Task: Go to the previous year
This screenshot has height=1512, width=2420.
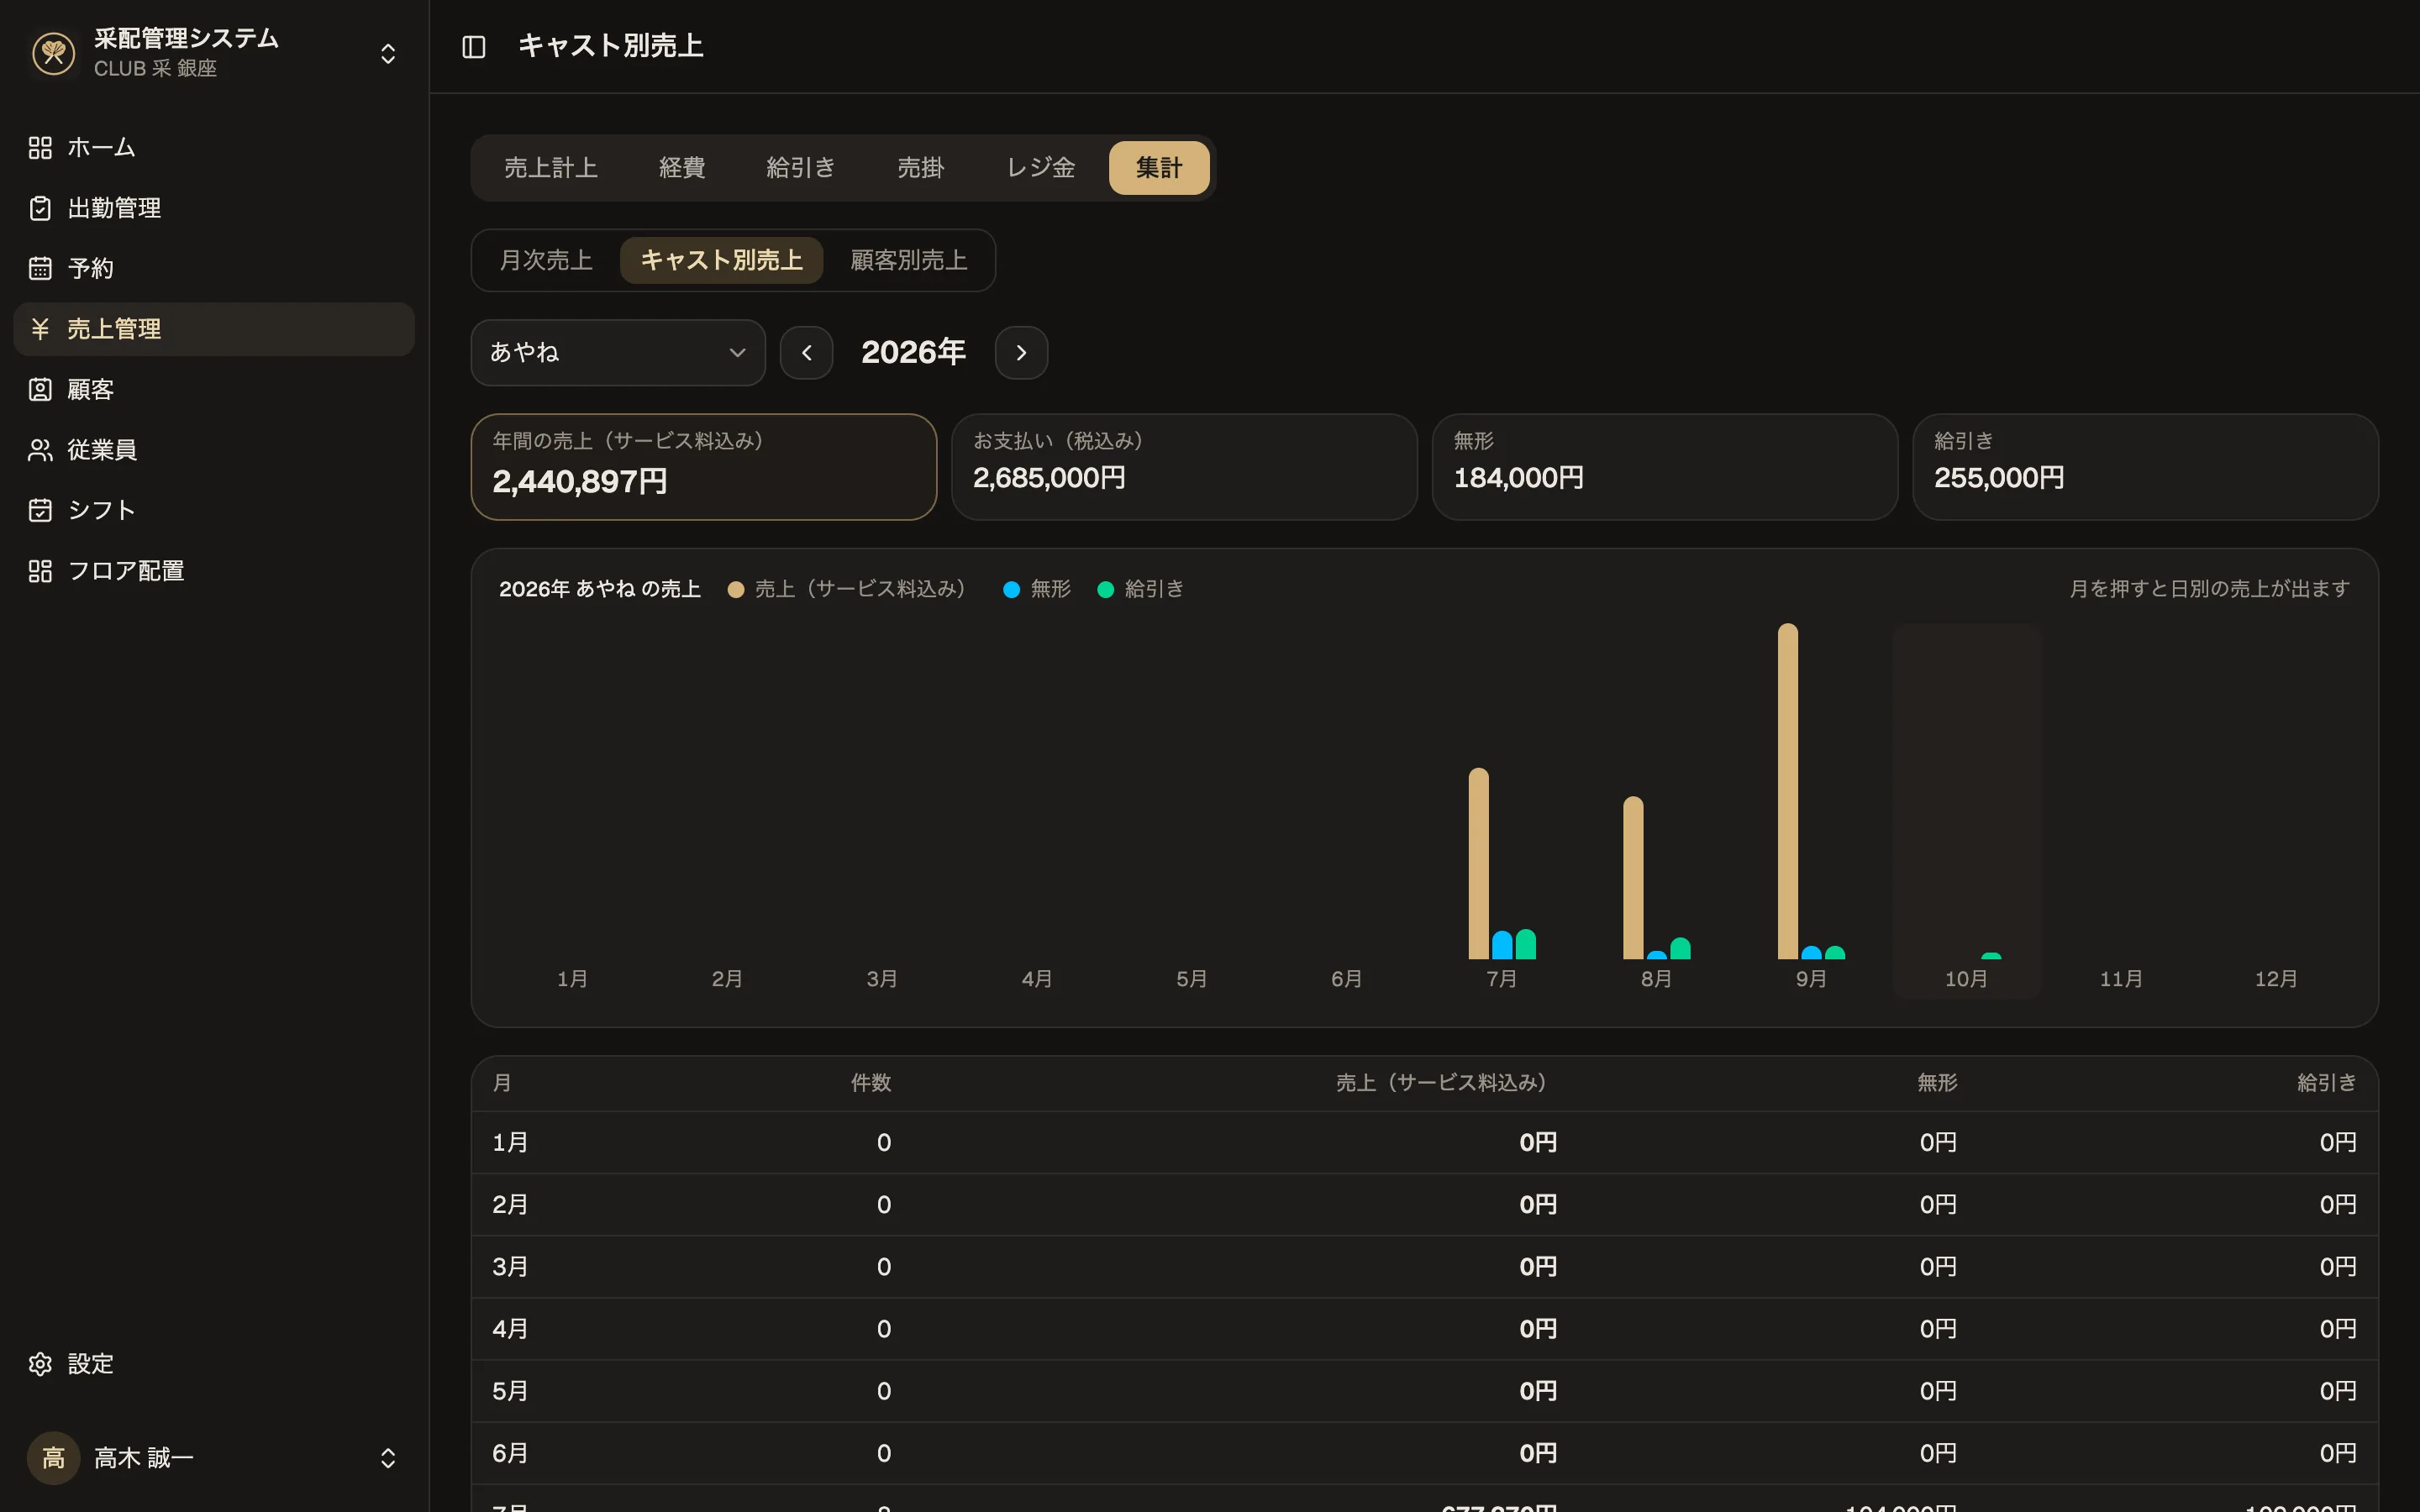Action: 807,353
